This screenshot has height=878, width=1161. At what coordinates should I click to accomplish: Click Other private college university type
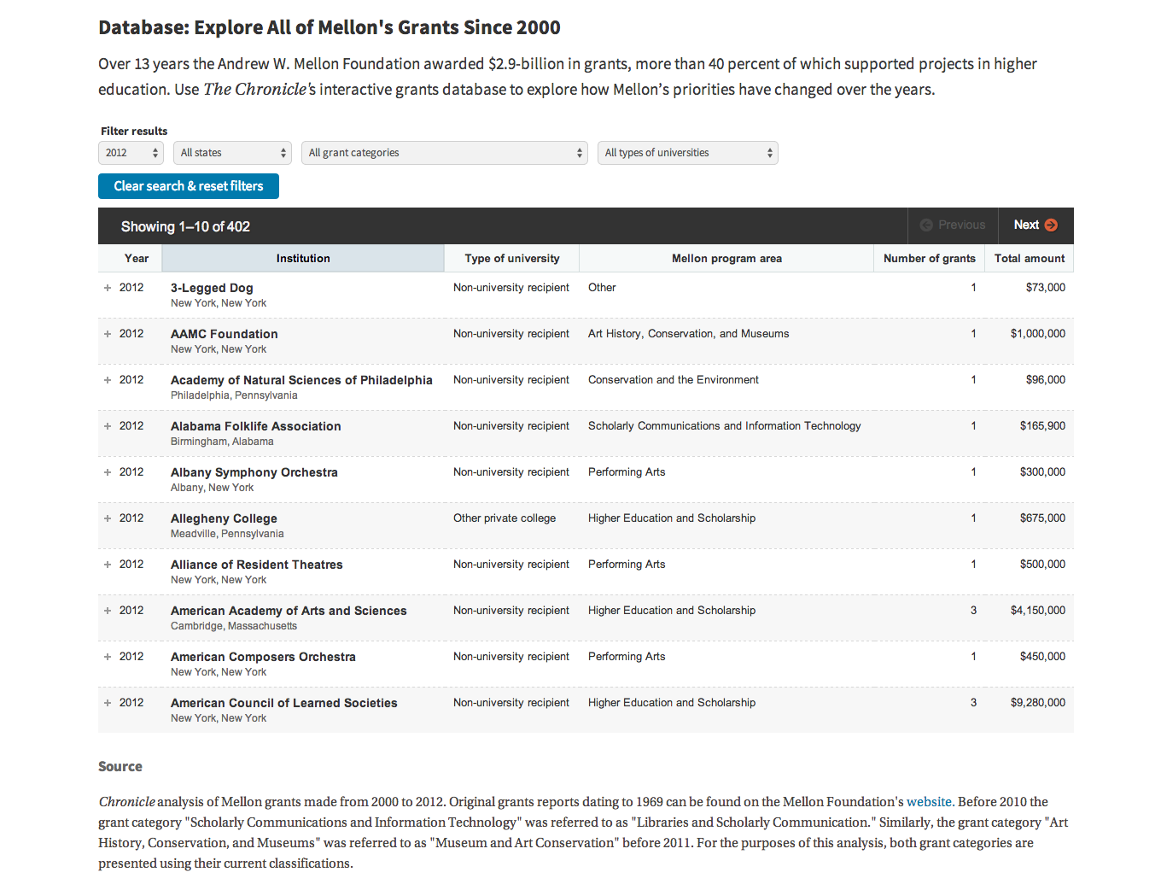[505, 518]
